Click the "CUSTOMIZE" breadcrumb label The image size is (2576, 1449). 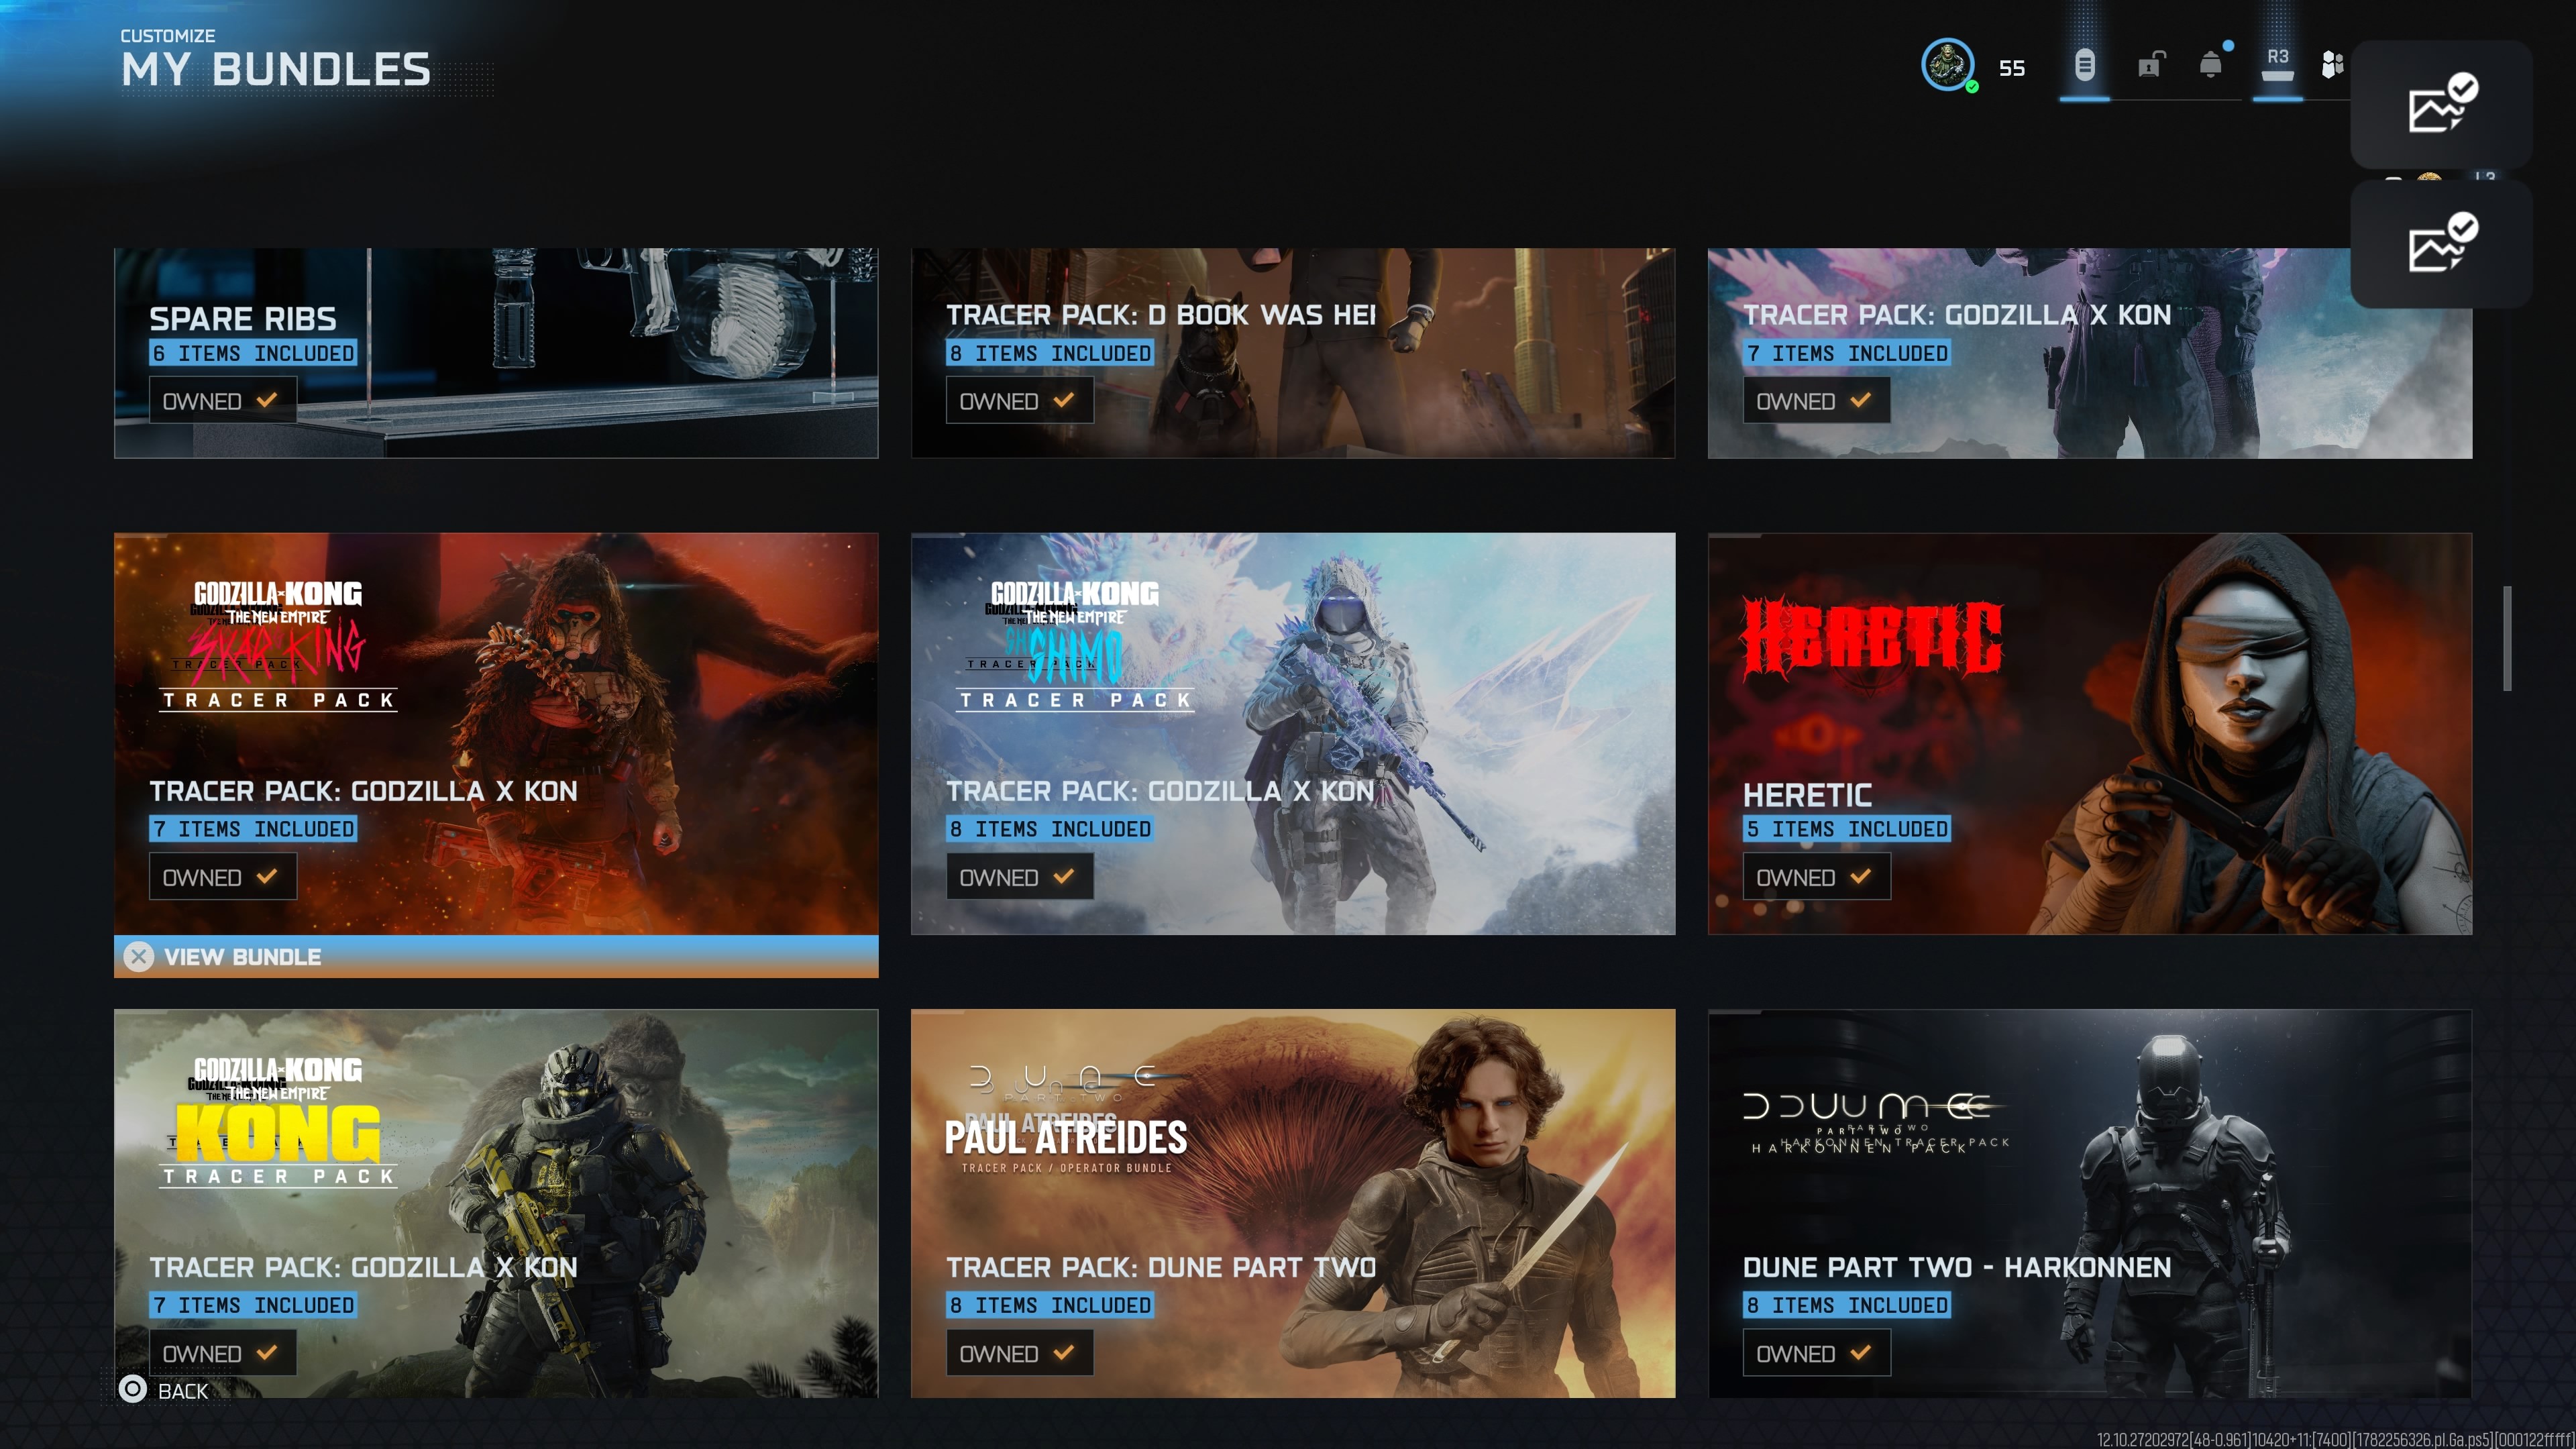tap(168, 36)
